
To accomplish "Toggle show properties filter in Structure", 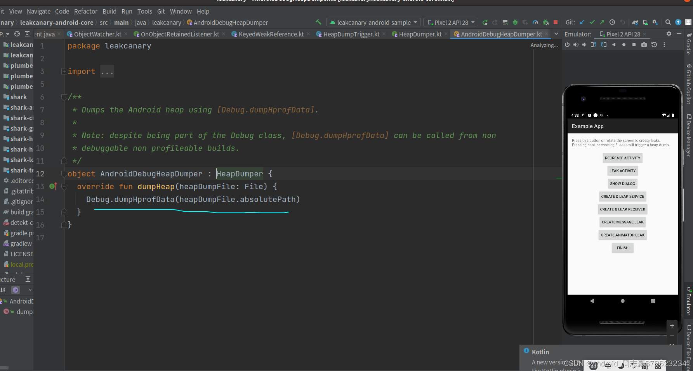I will coord(16,290).
